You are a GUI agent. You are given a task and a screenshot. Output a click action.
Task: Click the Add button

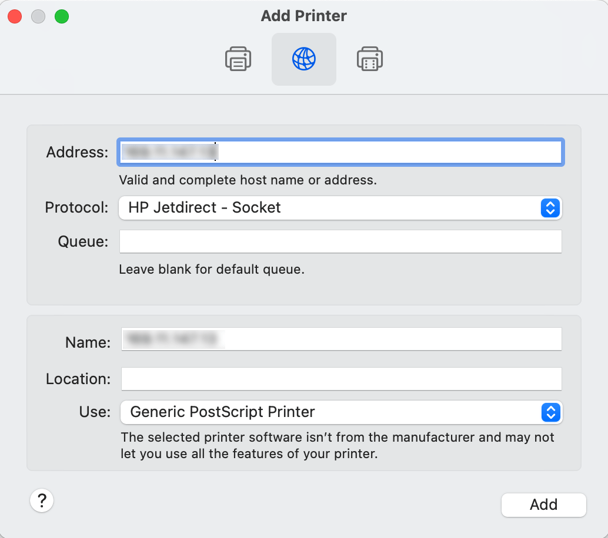pos(543,505)
